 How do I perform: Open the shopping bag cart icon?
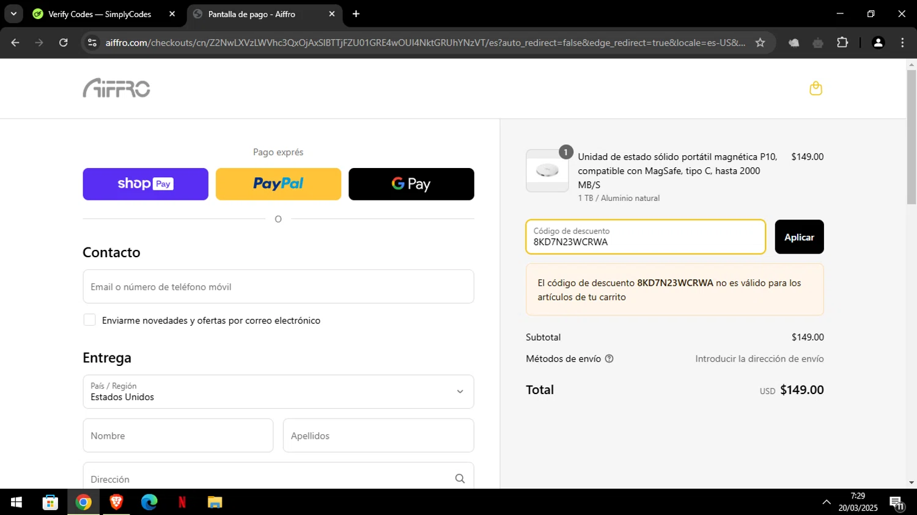[816, 89]
